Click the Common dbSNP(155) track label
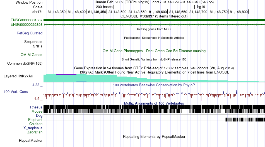This screenshot has height=147, width=265. click(x=25, y=63)
